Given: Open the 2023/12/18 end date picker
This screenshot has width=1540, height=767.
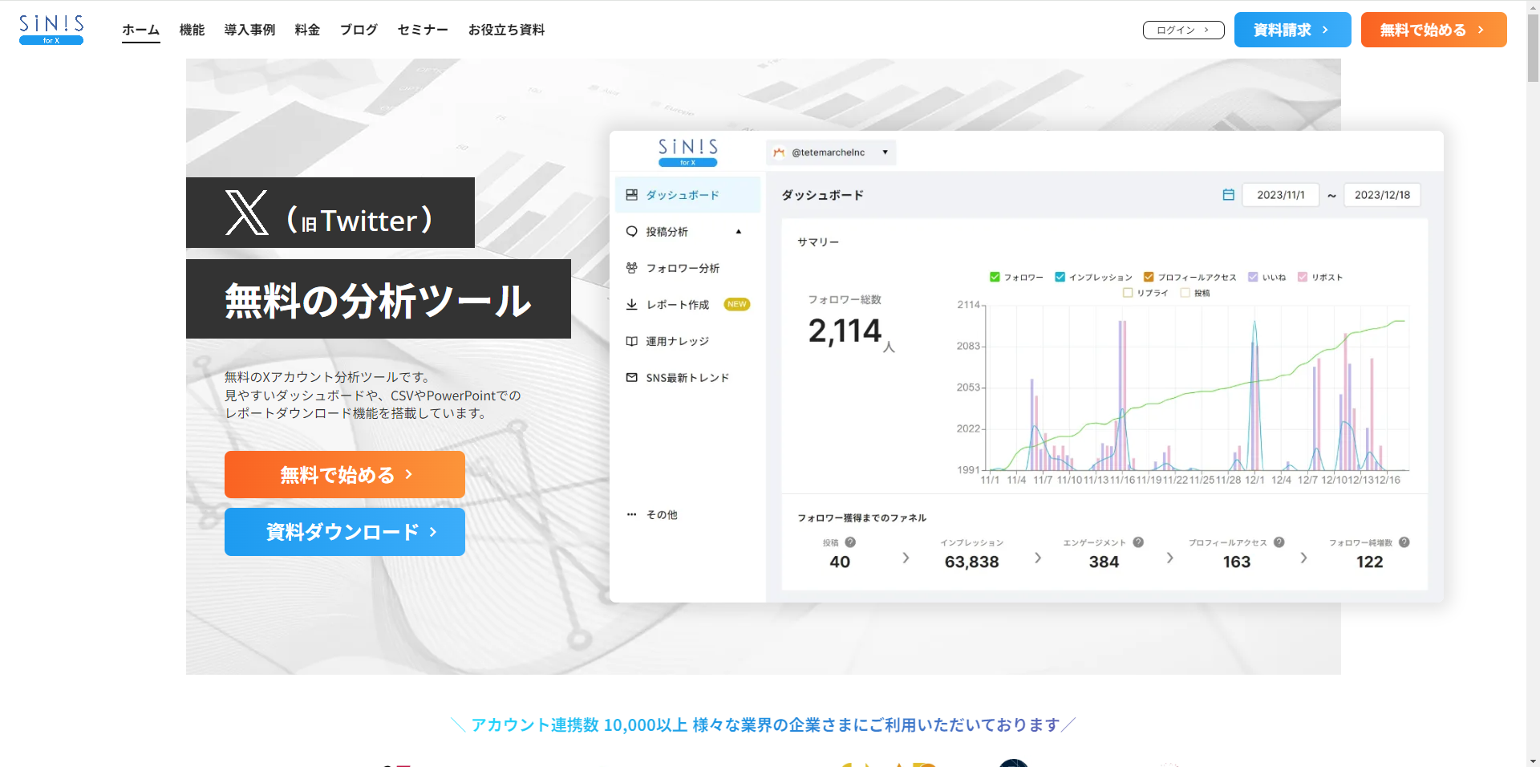Looking at the screenshot, I should coord(1382,195).
